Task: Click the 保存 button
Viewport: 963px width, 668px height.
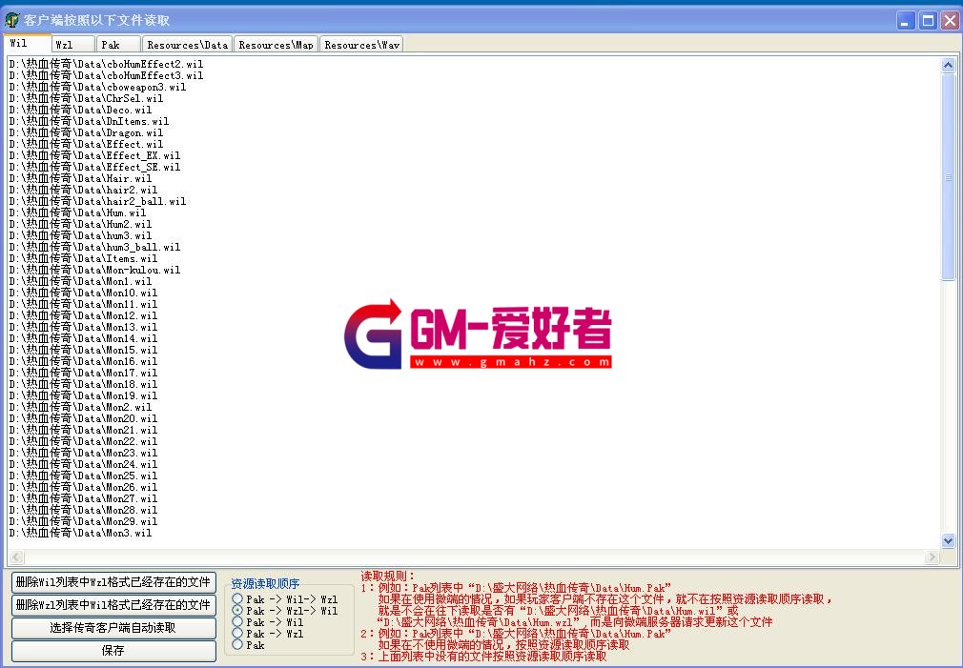Action: (113, 651)
